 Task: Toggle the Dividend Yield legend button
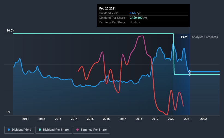pos(19,130)
